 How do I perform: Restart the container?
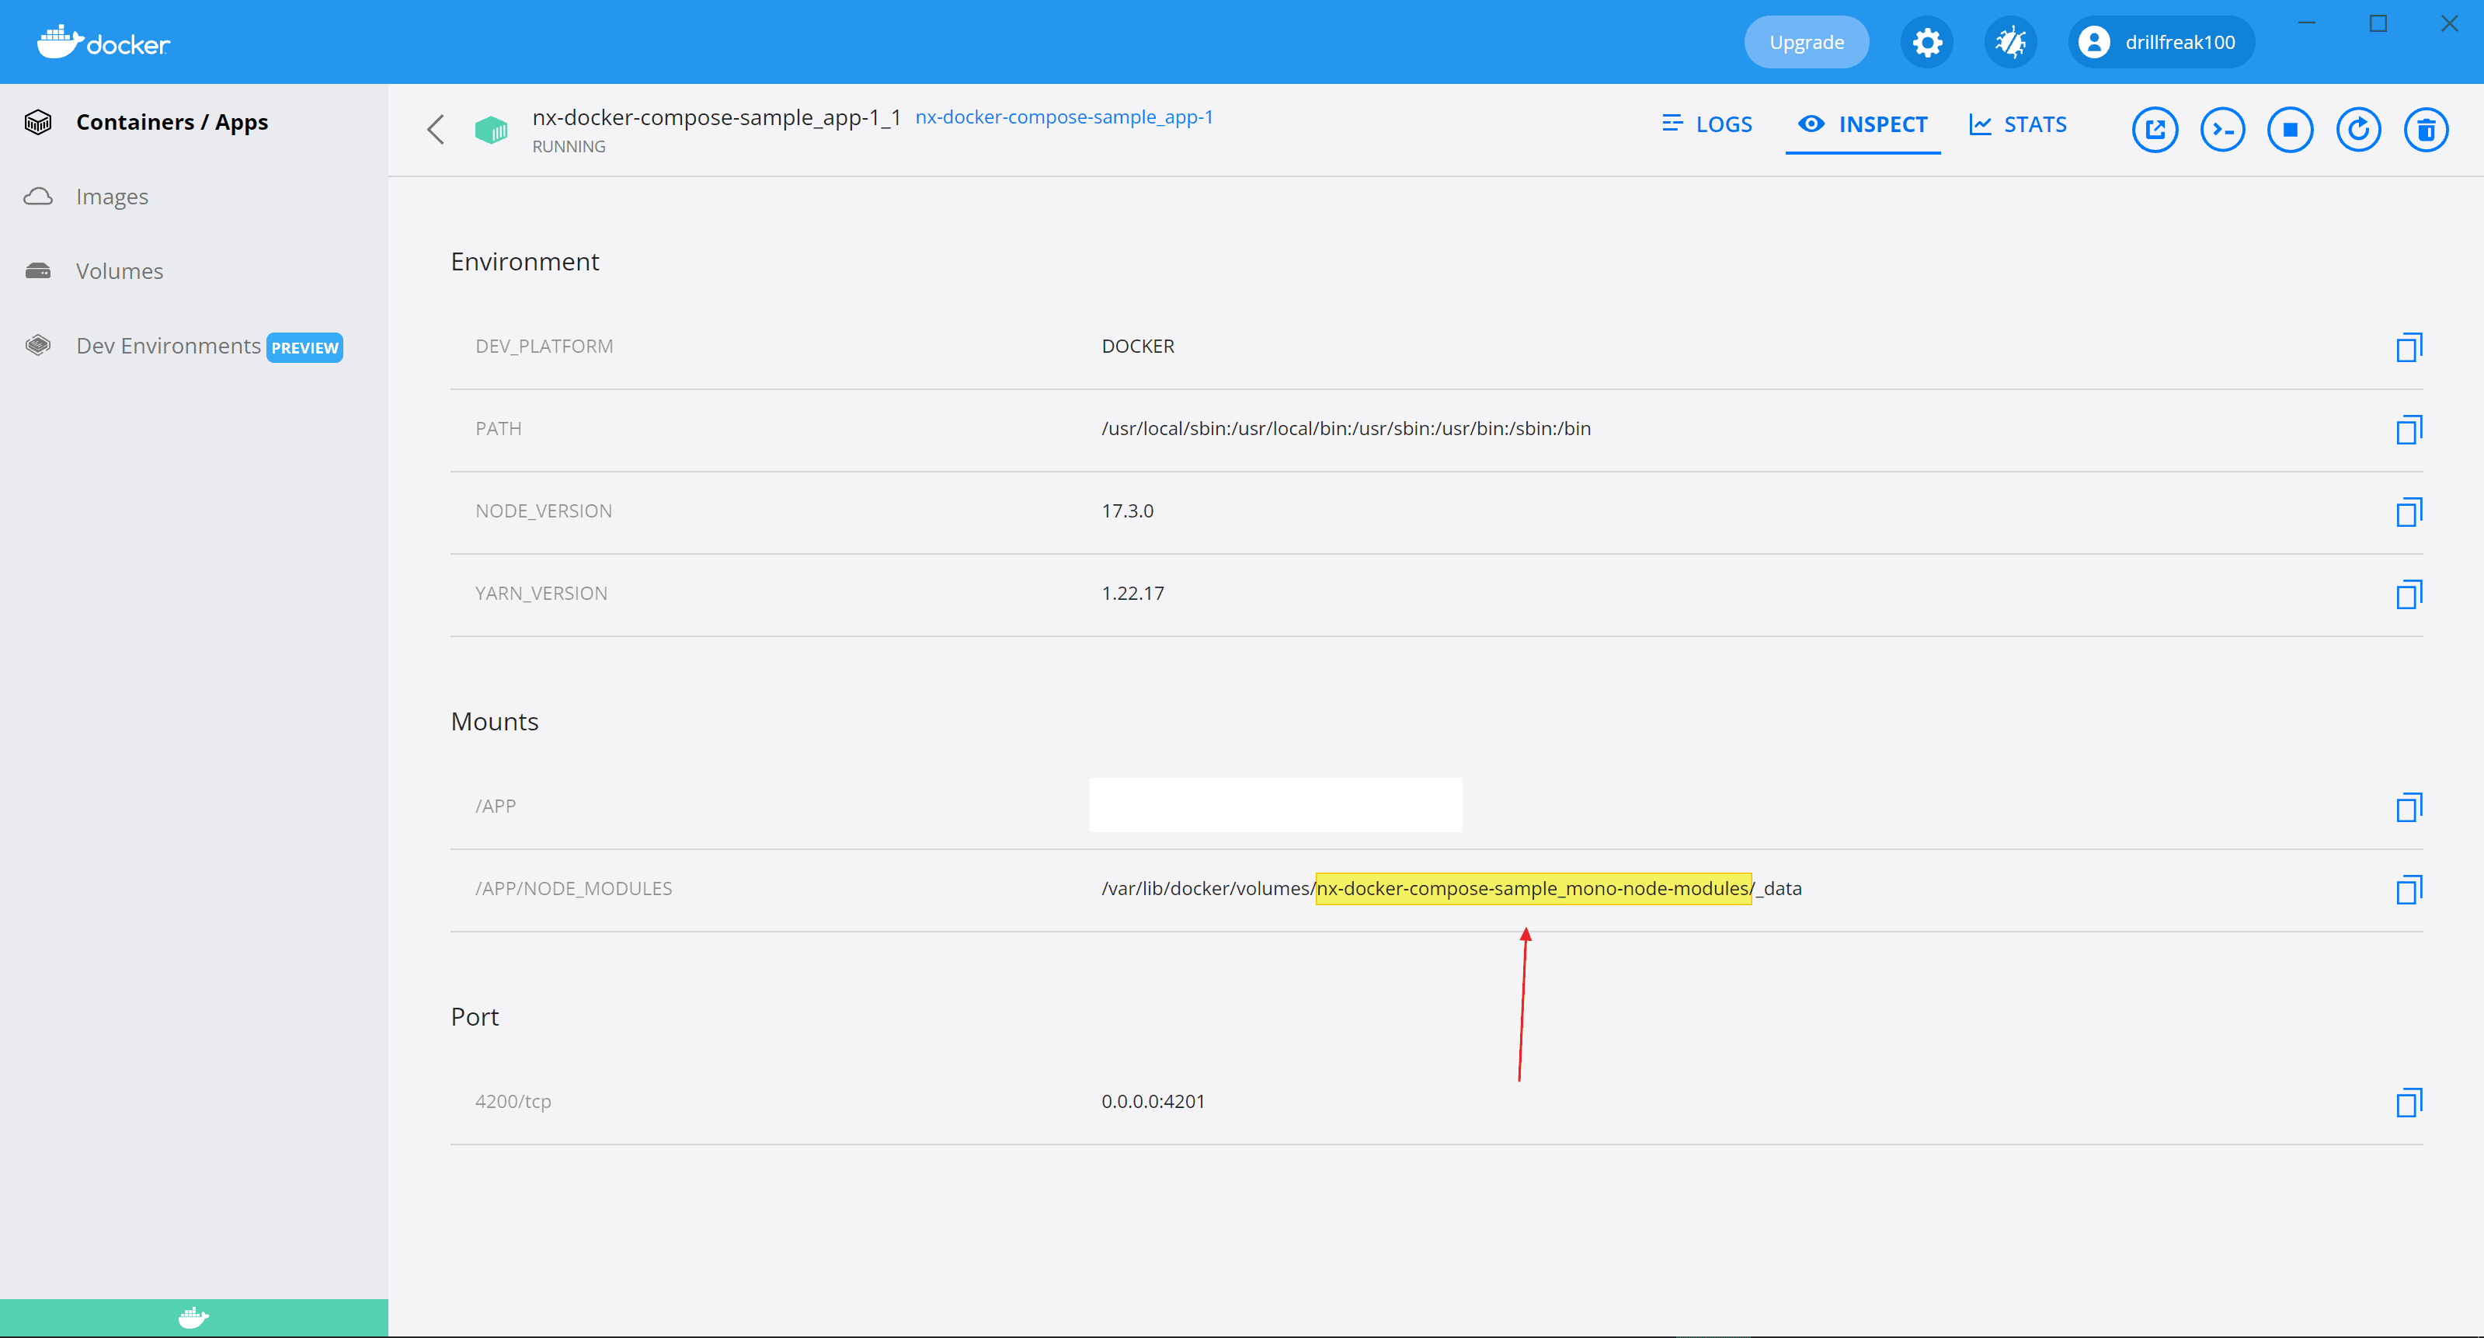click(x=2359, y=129)
